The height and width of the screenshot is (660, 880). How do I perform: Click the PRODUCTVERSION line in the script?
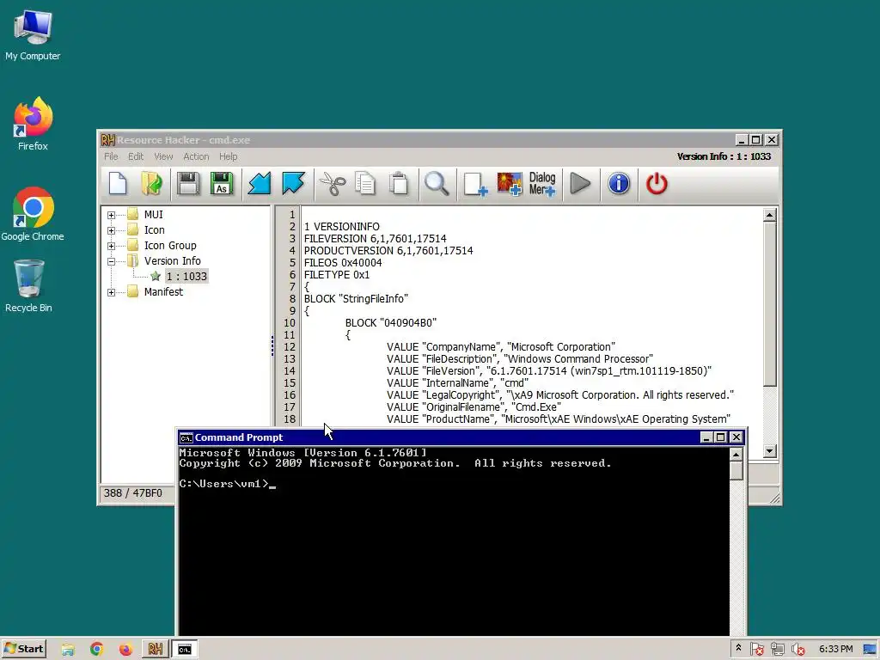pos(388,251)
